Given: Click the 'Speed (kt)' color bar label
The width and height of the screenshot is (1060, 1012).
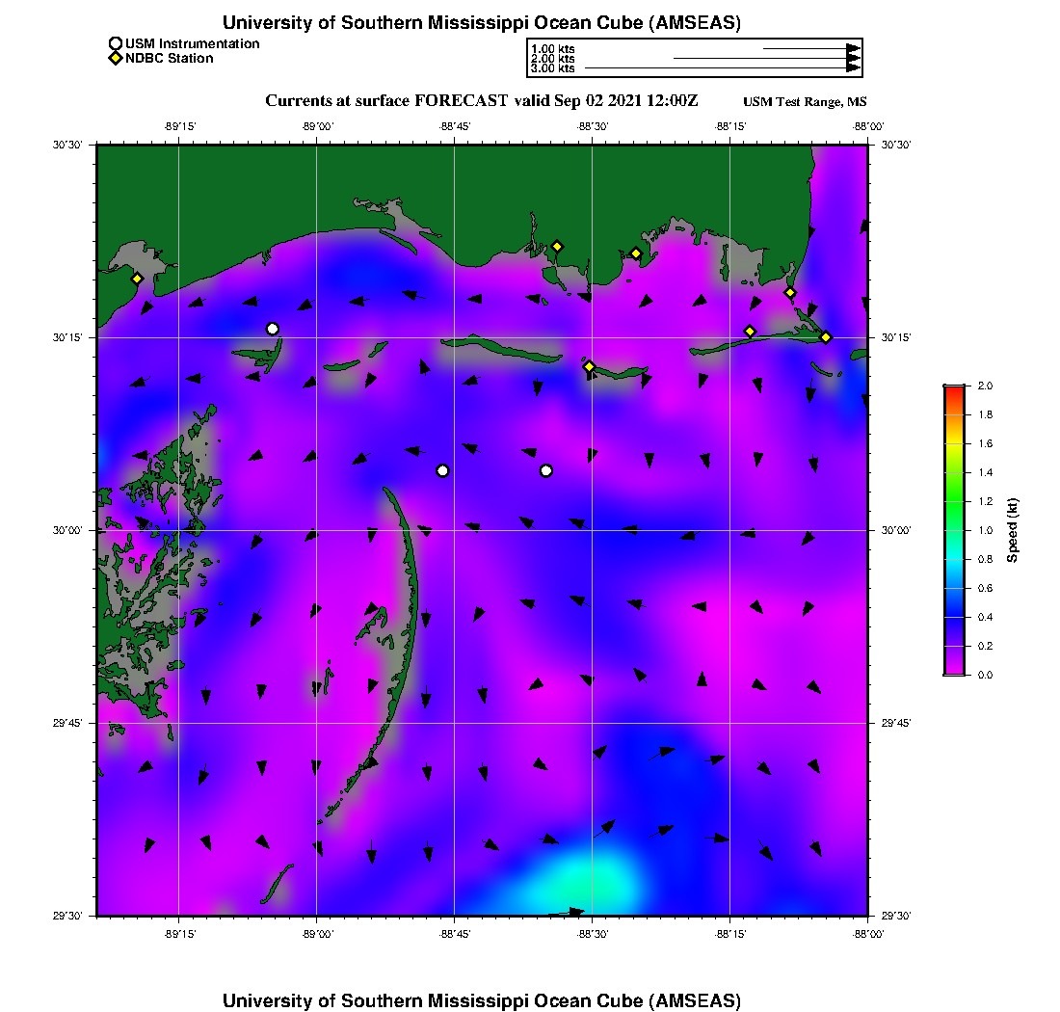Looking at the screenshot, I should pyautogui.click(x=1013, y=530).
